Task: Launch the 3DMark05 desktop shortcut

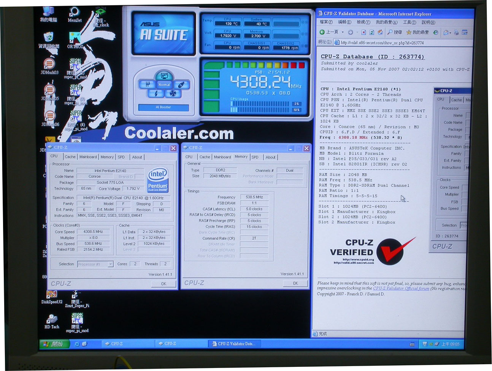Action: [x=49, y=92]
